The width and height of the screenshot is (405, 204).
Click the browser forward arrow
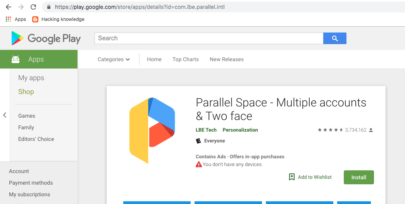tap(21, 7)
